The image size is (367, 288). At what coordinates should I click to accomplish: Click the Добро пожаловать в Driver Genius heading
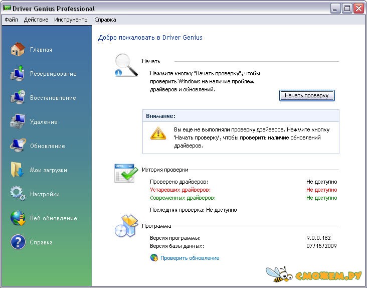[150, 38]
